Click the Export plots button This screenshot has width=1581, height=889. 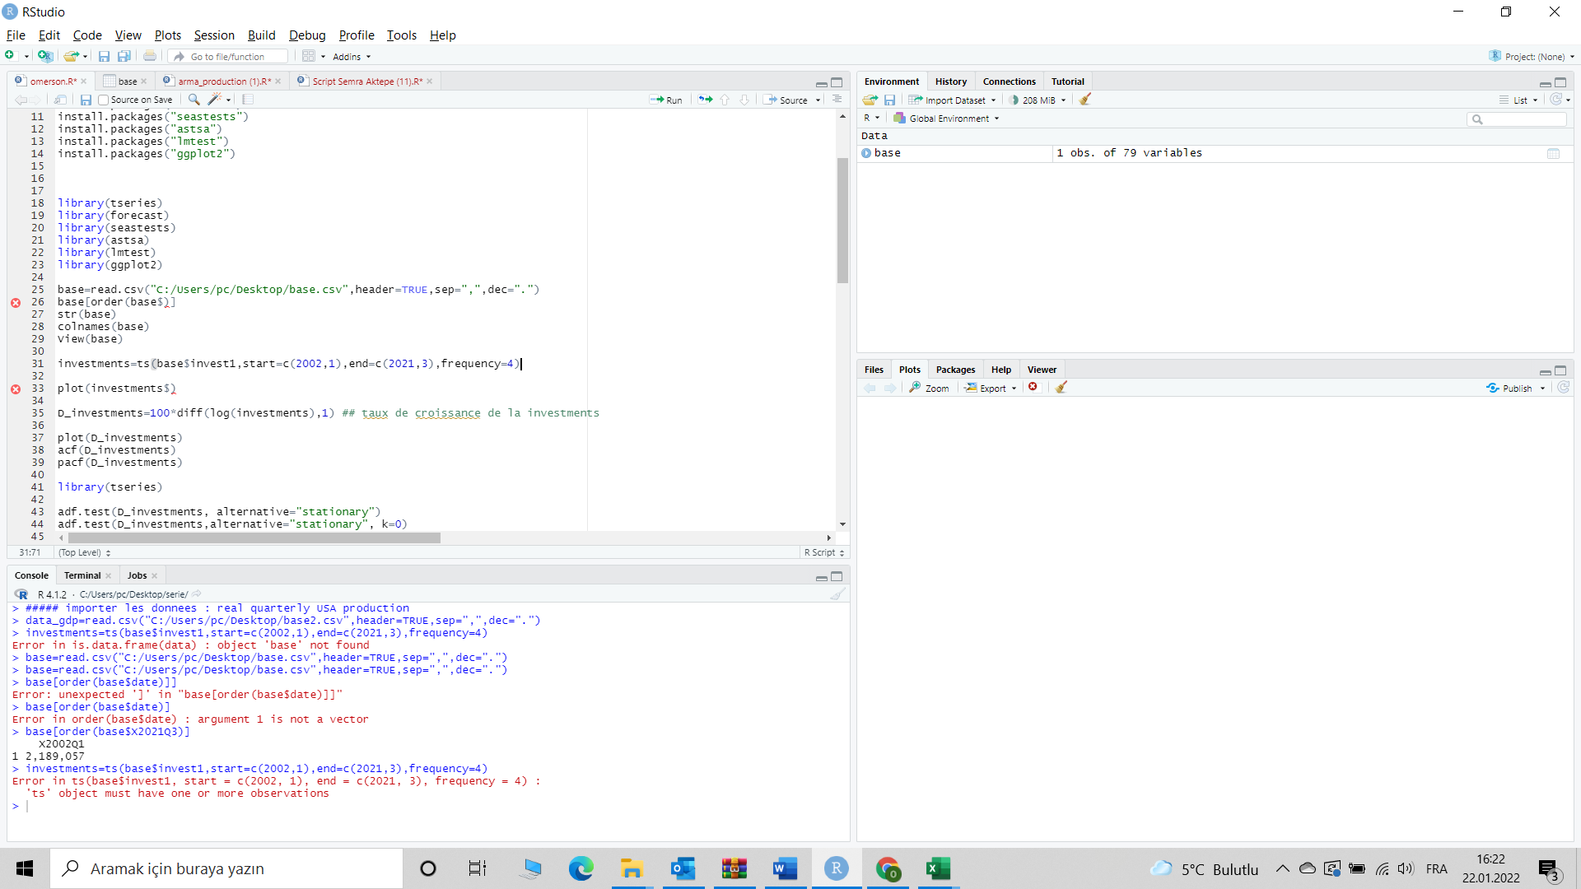(x=991, y=388)
